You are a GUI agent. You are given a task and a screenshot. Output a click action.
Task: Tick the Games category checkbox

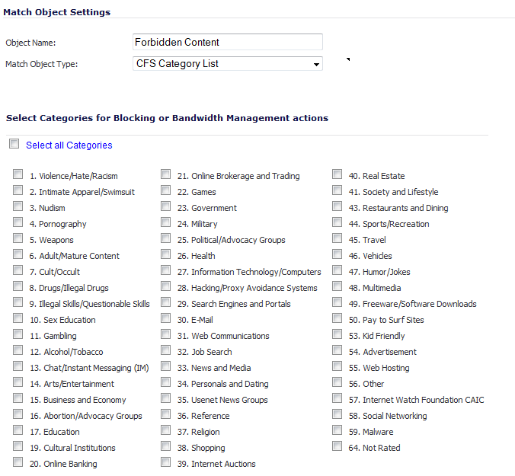click(166, 190)
